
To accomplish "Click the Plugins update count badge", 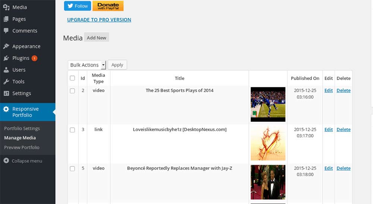I will coord(34,58).
